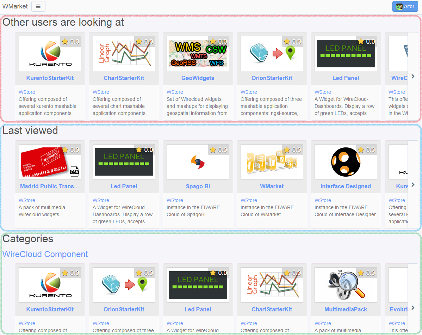Click the star rating on OrionStarterKit top card
Screen dimensions: 422x335
pos(293,42)
